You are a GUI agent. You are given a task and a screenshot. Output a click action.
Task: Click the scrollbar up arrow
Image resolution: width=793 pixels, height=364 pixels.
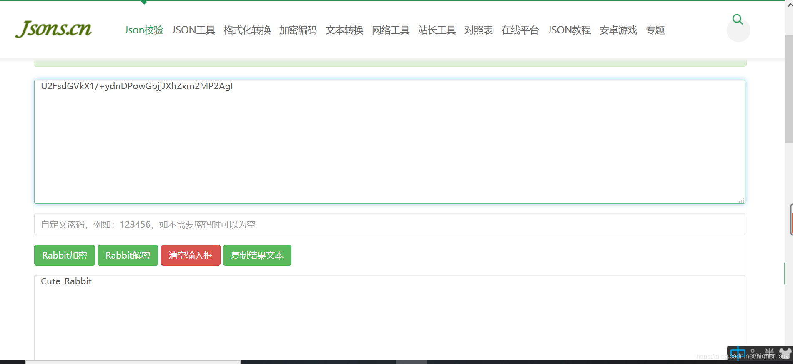pos(789,5)
